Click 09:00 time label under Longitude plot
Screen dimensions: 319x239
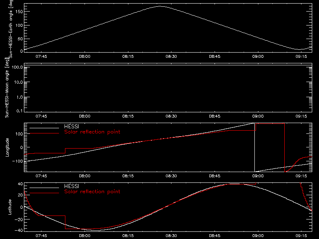point(258,176)
